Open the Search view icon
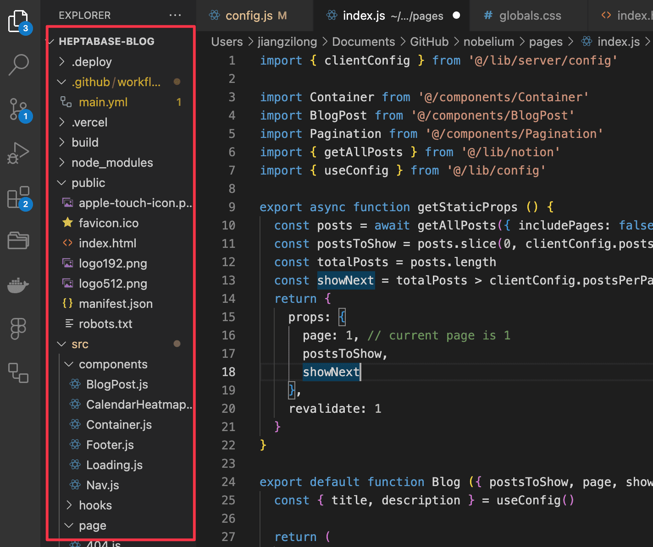The width and height of the screenshot is (653, 547). point(18,65)
